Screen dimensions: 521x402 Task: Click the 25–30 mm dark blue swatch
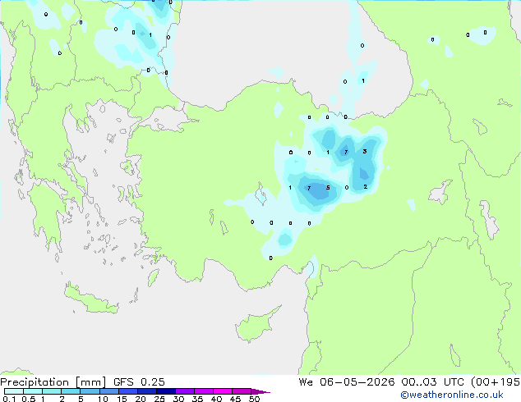pos(165,391)
